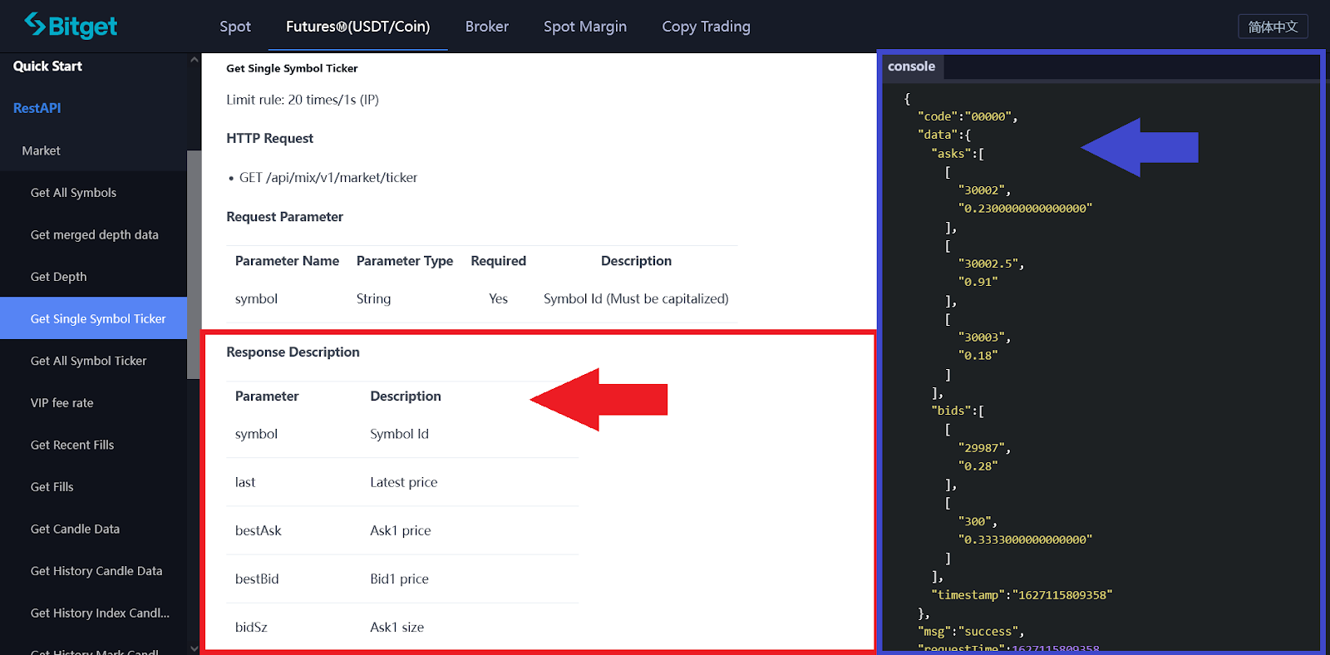Viewport: 1330px width, 655px height.
Task: Click the 'last' response parameter
Action: click(x=245, y=482)
